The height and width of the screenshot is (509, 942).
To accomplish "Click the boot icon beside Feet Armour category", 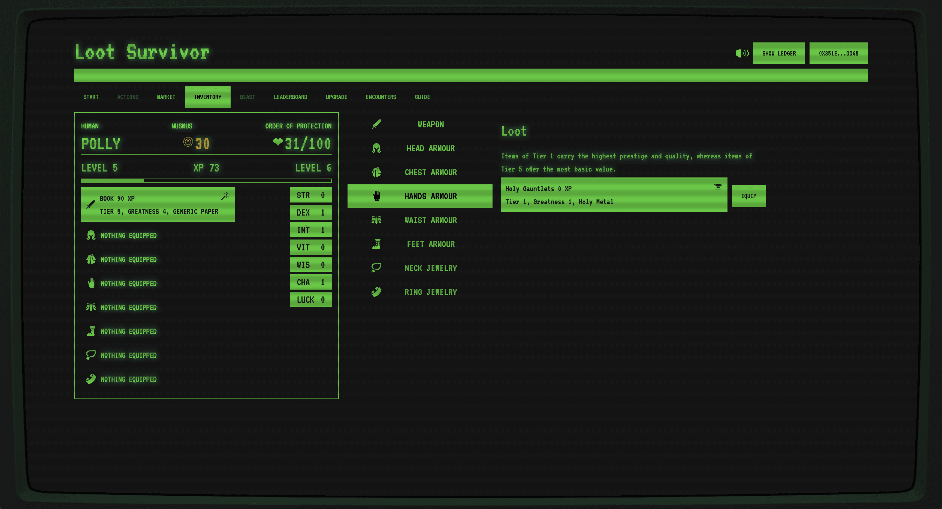I will (376, 244).
